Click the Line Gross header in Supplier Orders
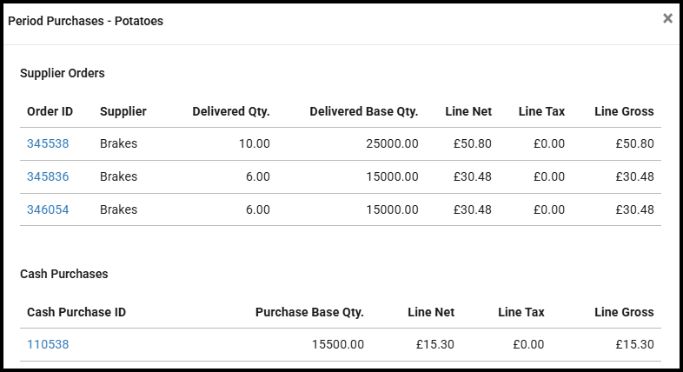 624,111
